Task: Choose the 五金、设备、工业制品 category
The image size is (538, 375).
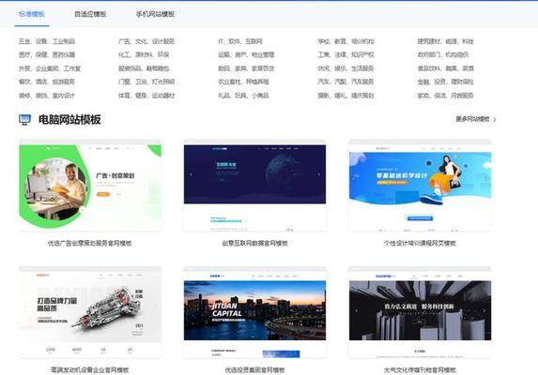Action: coord(47,41)
